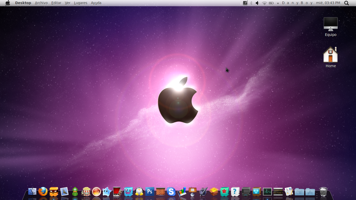This screenshot has width=356, height=200.
Task: Open the Apple logo menu
Action: (8, 3)
